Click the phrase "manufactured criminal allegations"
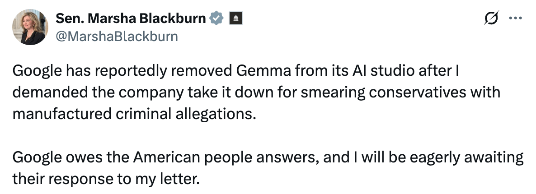 pos(131,113)
